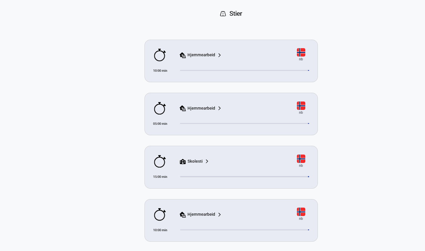The height and width of the screenshot is (251, 425).
Task: Click the school building icon next to Skolesti
Action: click(x=183, y=161)
